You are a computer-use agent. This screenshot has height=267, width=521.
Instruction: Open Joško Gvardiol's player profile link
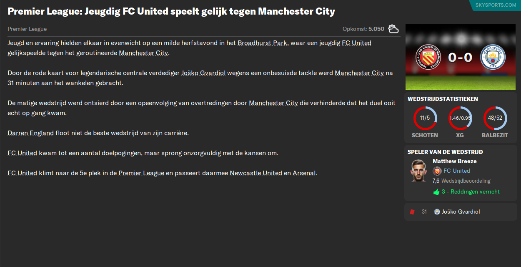point(204,72)
